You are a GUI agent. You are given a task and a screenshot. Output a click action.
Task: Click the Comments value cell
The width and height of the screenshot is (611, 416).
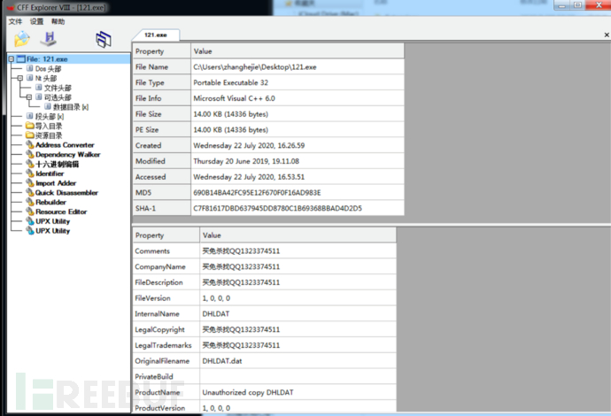[x=298, y=251]
